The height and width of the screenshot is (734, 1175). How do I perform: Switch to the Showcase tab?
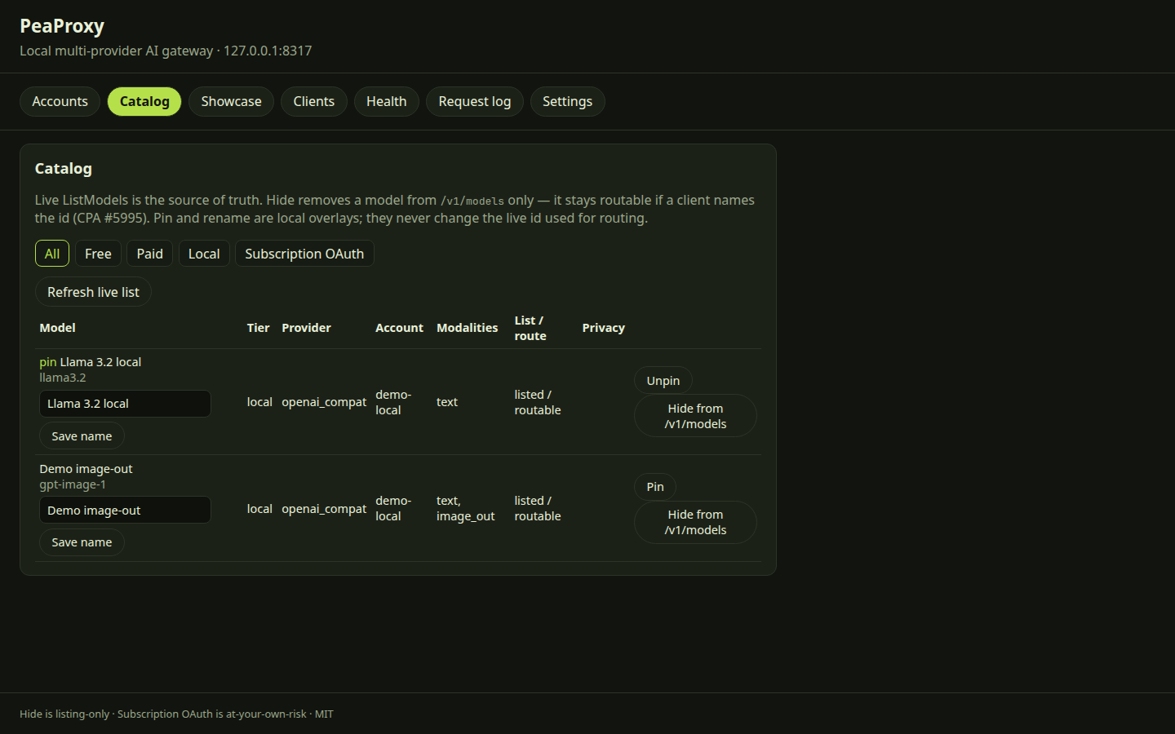pyautogui.click(x=231, y=101)
